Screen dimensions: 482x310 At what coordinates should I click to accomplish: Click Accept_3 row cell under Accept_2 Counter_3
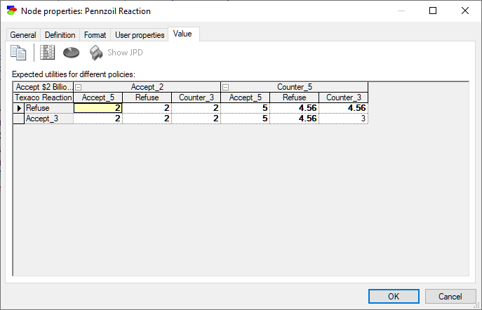pyautogui.click(x=196, y=119)
